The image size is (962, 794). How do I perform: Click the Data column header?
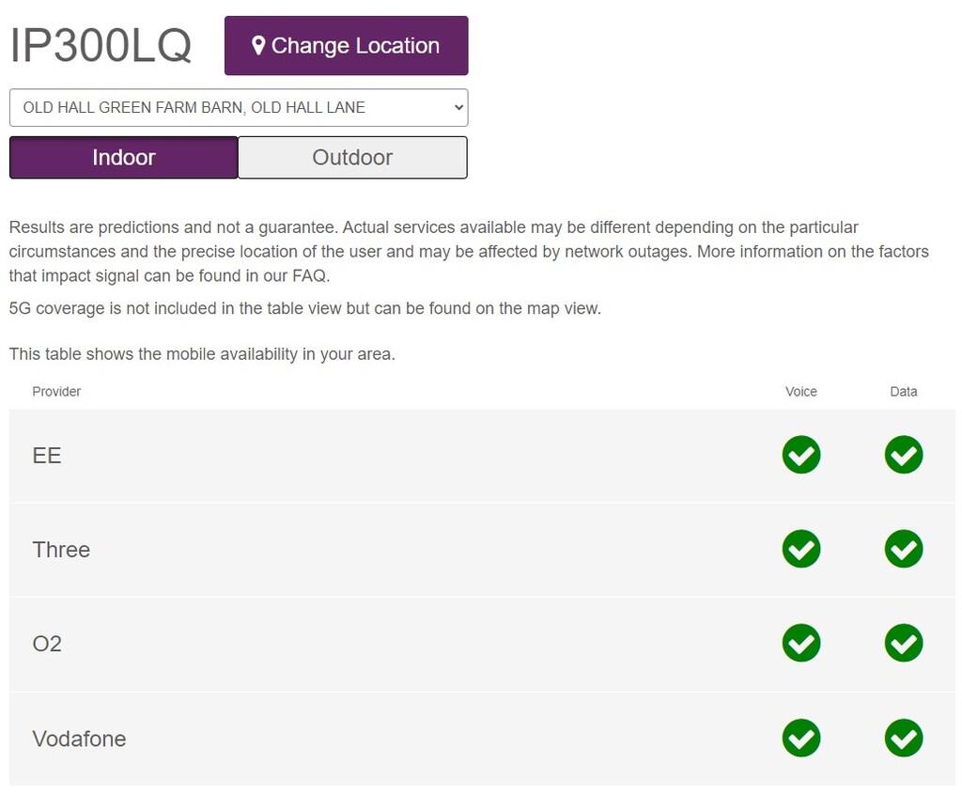pos(903,391)
